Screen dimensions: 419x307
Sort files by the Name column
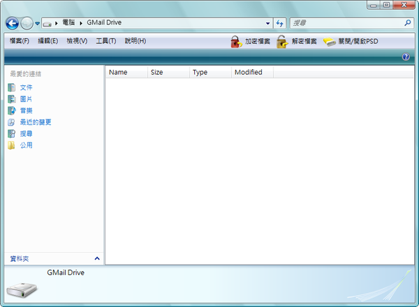pos(126,72)
